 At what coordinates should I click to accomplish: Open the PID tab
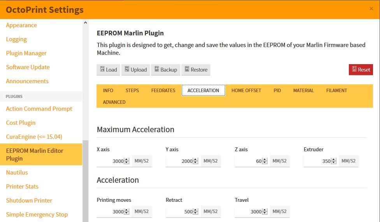(x=277, y=90)
